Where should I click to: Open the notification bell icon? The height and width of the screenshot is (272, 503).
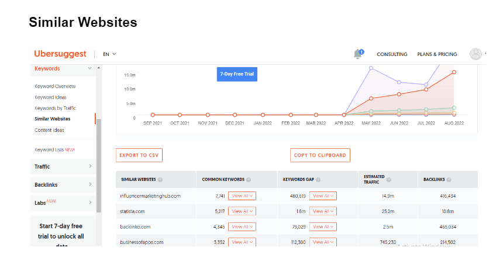tap(358, 54)
